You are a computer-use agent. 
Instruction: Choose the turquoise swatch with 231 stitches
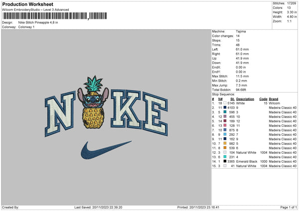click(225, 157)
